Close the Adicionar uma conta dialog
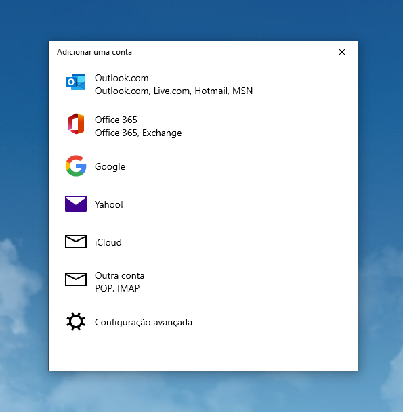 click(342, 52)
